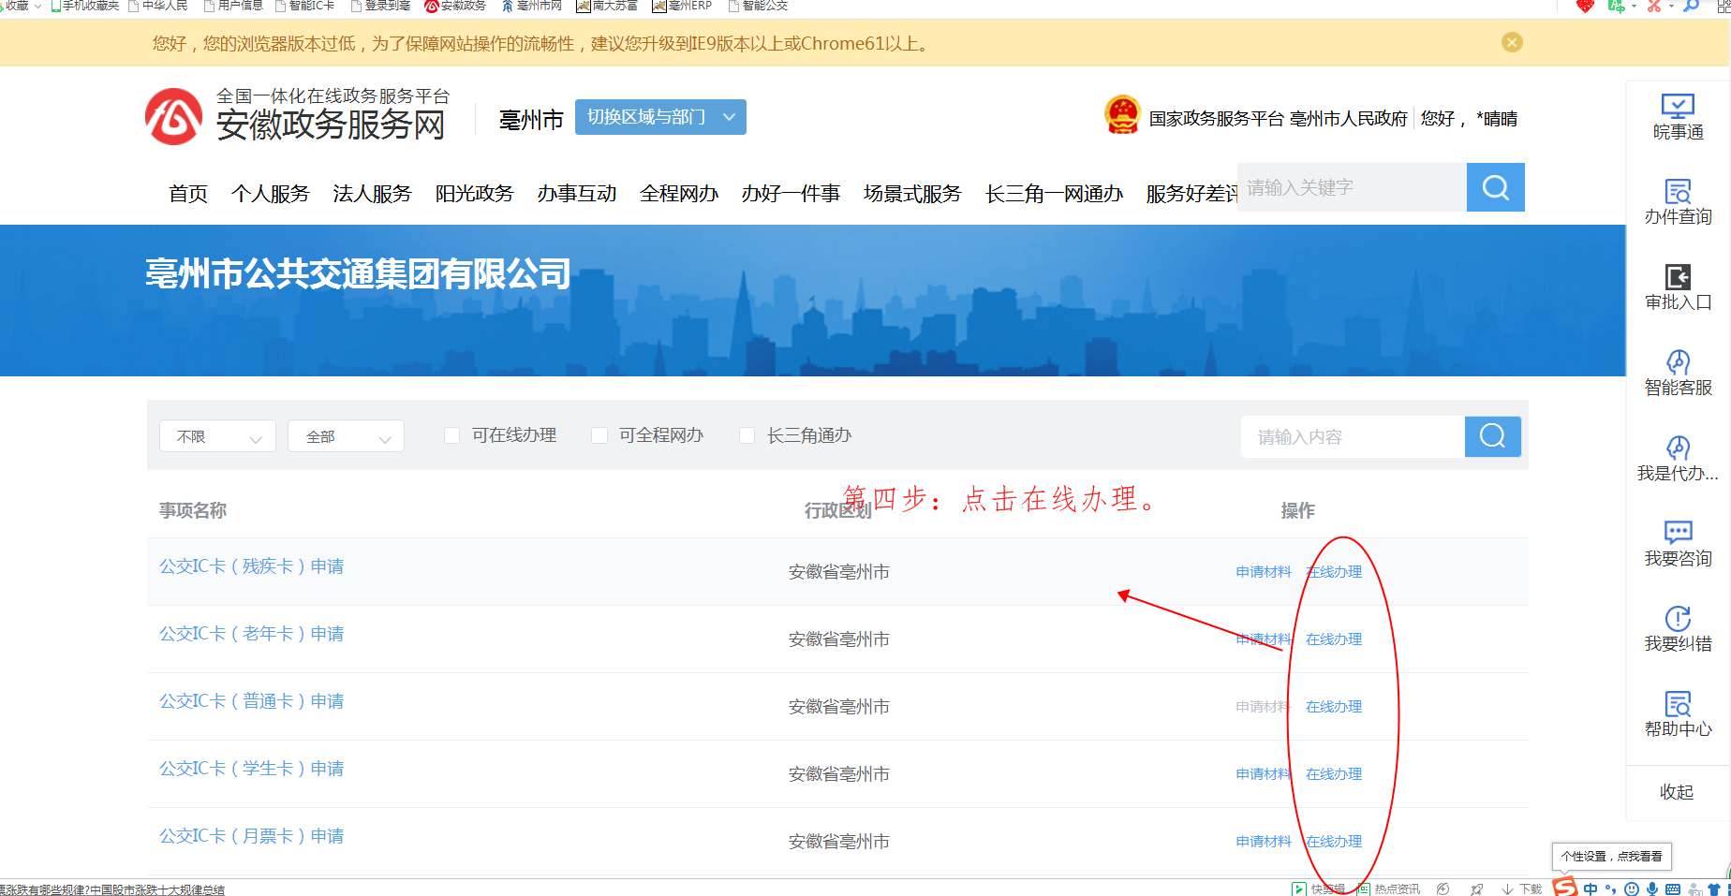Open 公交IC卡（学生卡）申请 item
This screenshot has width=1731, height=896.
click(251, 769)
